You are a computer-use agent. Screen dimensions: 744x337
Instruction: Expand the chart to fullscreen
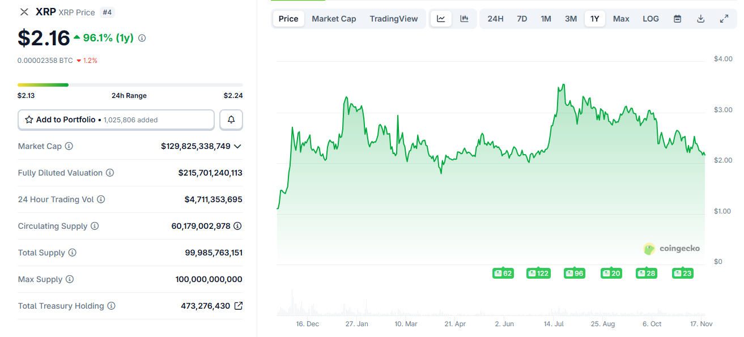(x=725, y=18)
